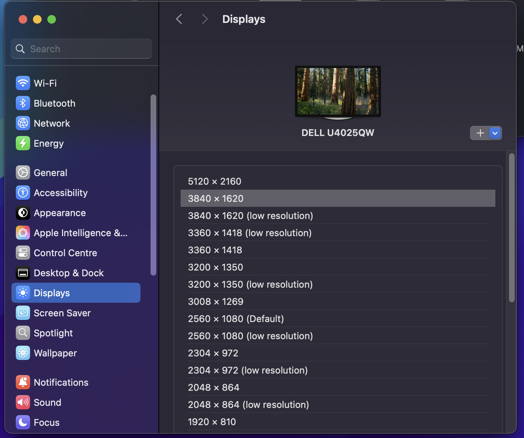Click the Sound speaker icon
524x438 pixels.
(x=23, y=403)
